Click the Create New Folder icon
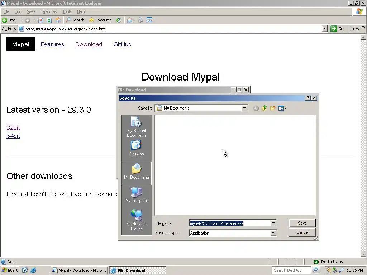This screenshot has height=275, width=367. [x=272, y=108]
